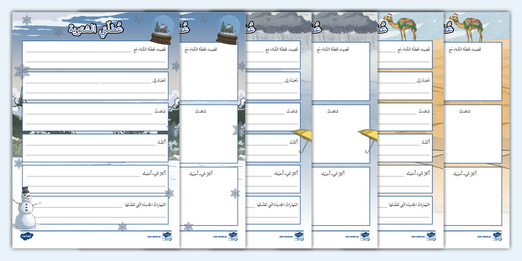Click the المهارات الجديدة field on the leftmost worksheet
The height and width of the screenshot is (261, 522).
click(x=95, y=210)
